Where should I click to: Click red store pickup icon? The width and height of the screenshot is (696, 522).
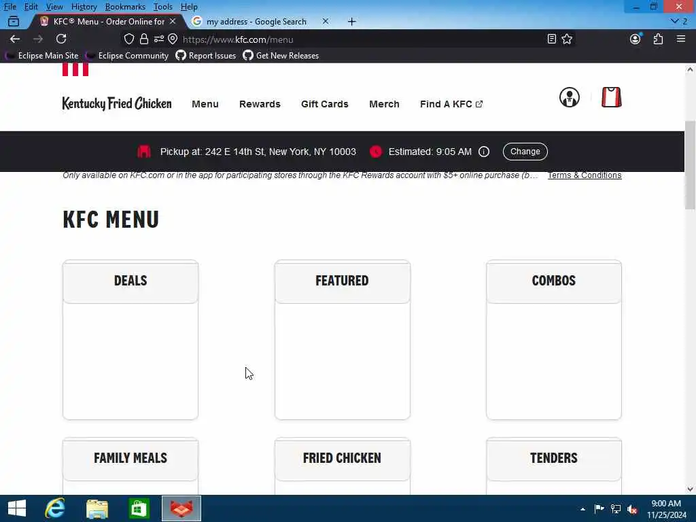tap(144, 152)
